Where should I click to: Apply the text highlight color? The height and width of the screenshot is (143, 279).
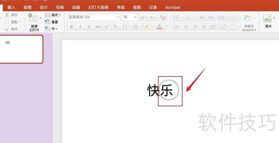[x=148, y=26]
